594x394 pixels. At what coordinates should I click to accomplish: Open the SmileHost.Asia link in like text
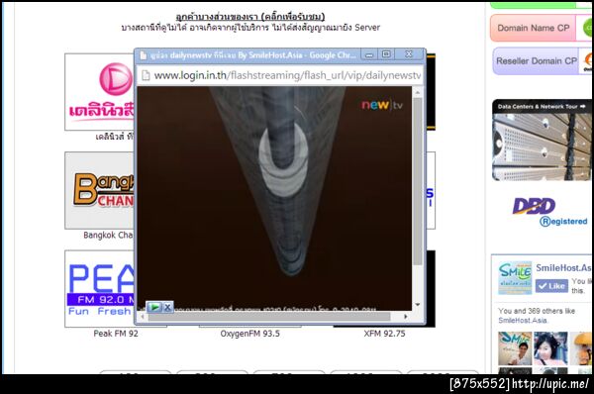pyautogui.click(x=523, y=321)
